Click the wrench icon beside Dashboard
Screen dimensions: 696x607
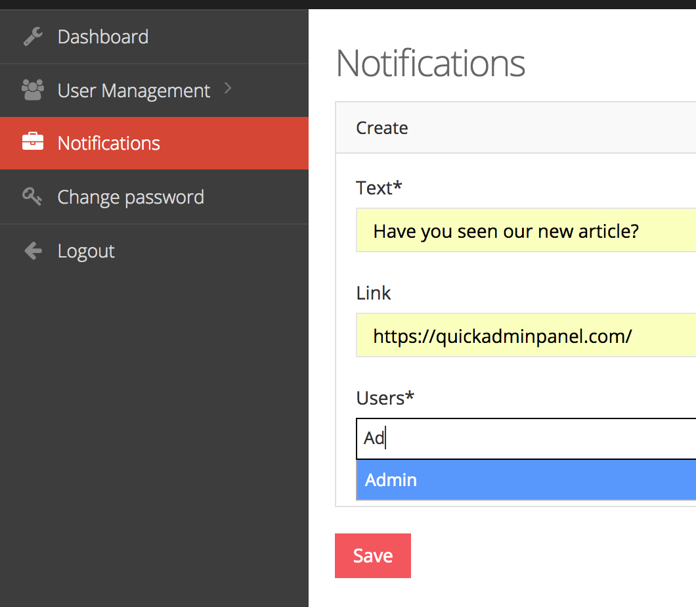pyautogui.click(x=32, y=36)
